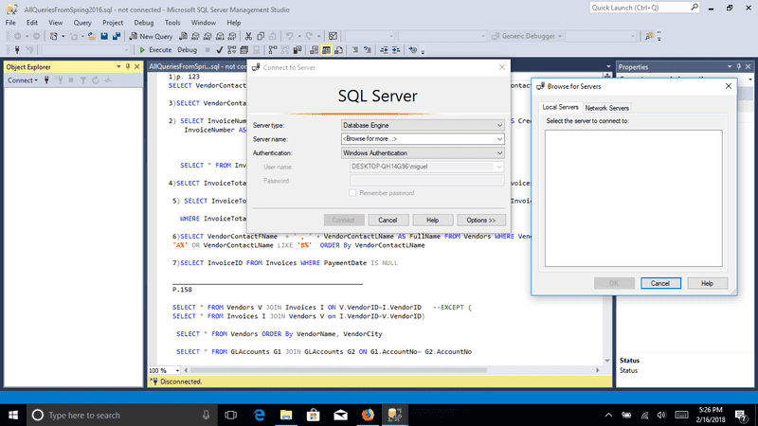Image resolution: width=758 pixels, height=426 pixels.
Task: Expand the Server name combo box
Action: pos(498,139)
